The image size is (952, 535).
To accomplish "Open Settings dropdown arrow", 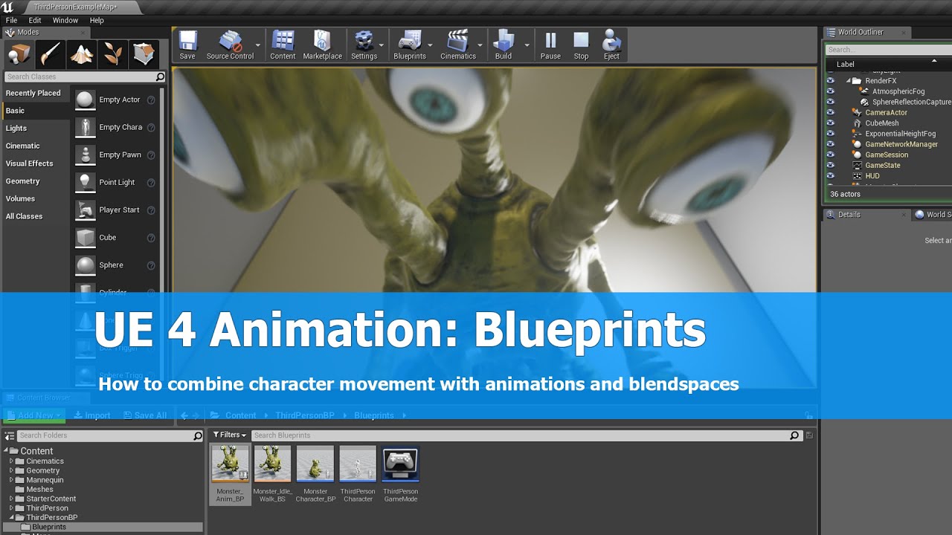I will pyautogui.click(x=382, y=45).
